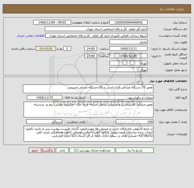Click the چاپ print button
The width and height of the screenshot is (194, 188).
coord(62,150)
